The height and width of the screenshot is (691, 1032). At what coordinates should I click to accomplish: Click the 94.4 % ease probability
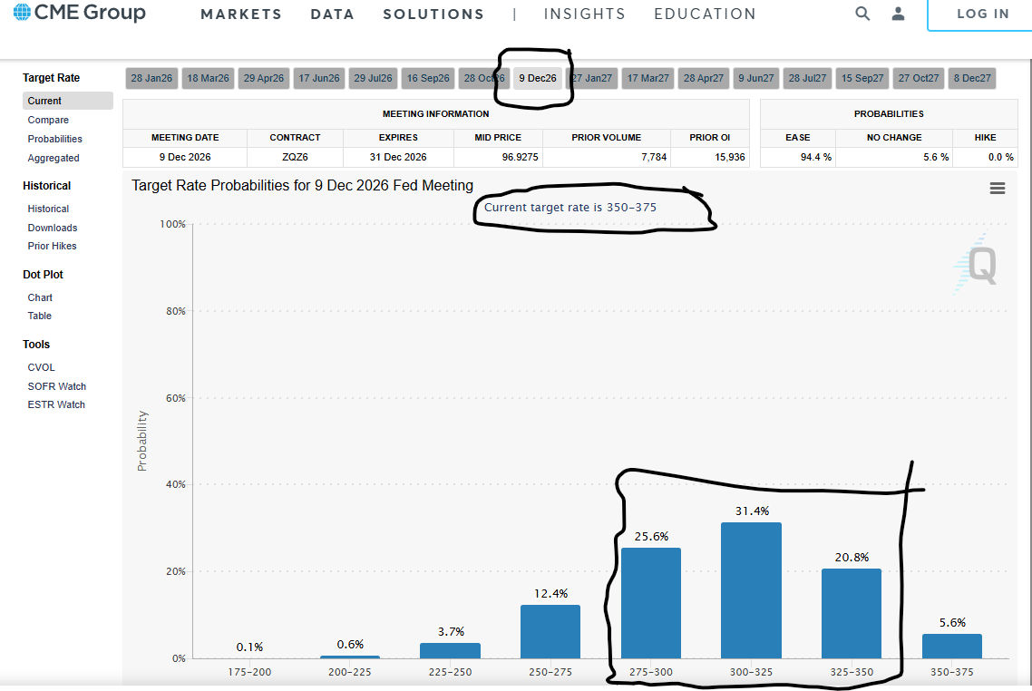pyautogui.click(x=816, y=157)
